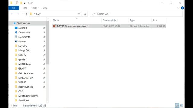Go forward with the forward arrow
This screenshot has height=108, width=193.
click(18, 14)
